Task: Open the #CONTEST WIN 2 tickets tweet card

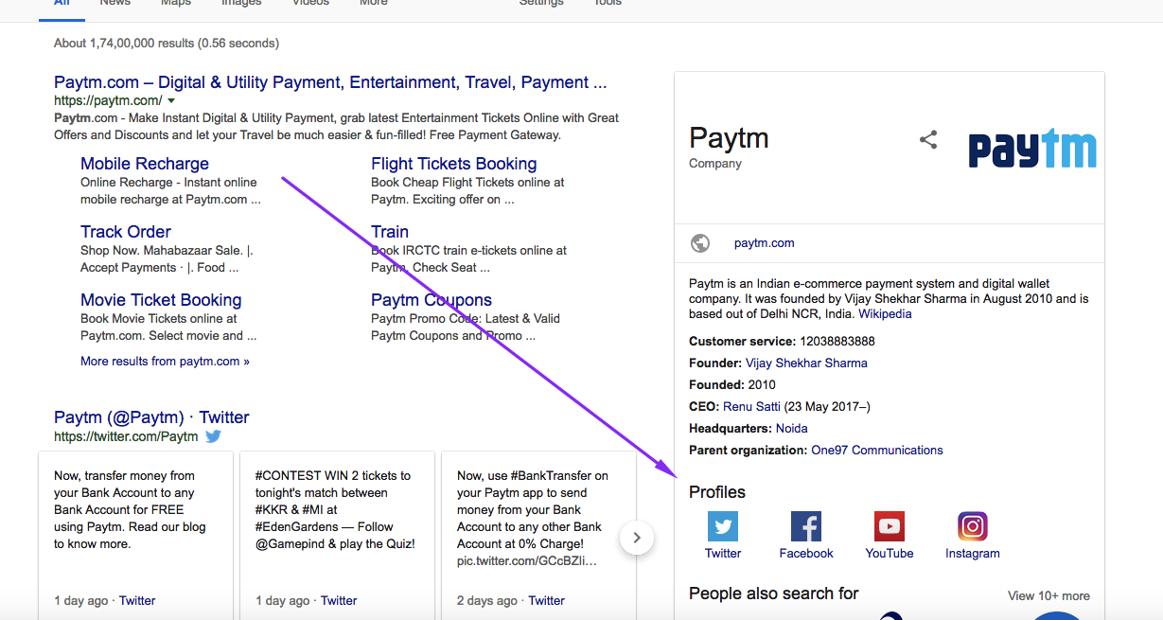Action: point(337,535)
